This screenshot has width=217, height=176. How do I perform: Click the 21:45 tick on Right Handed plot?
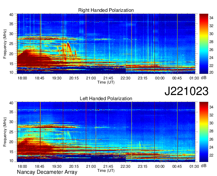pos(108,78)
